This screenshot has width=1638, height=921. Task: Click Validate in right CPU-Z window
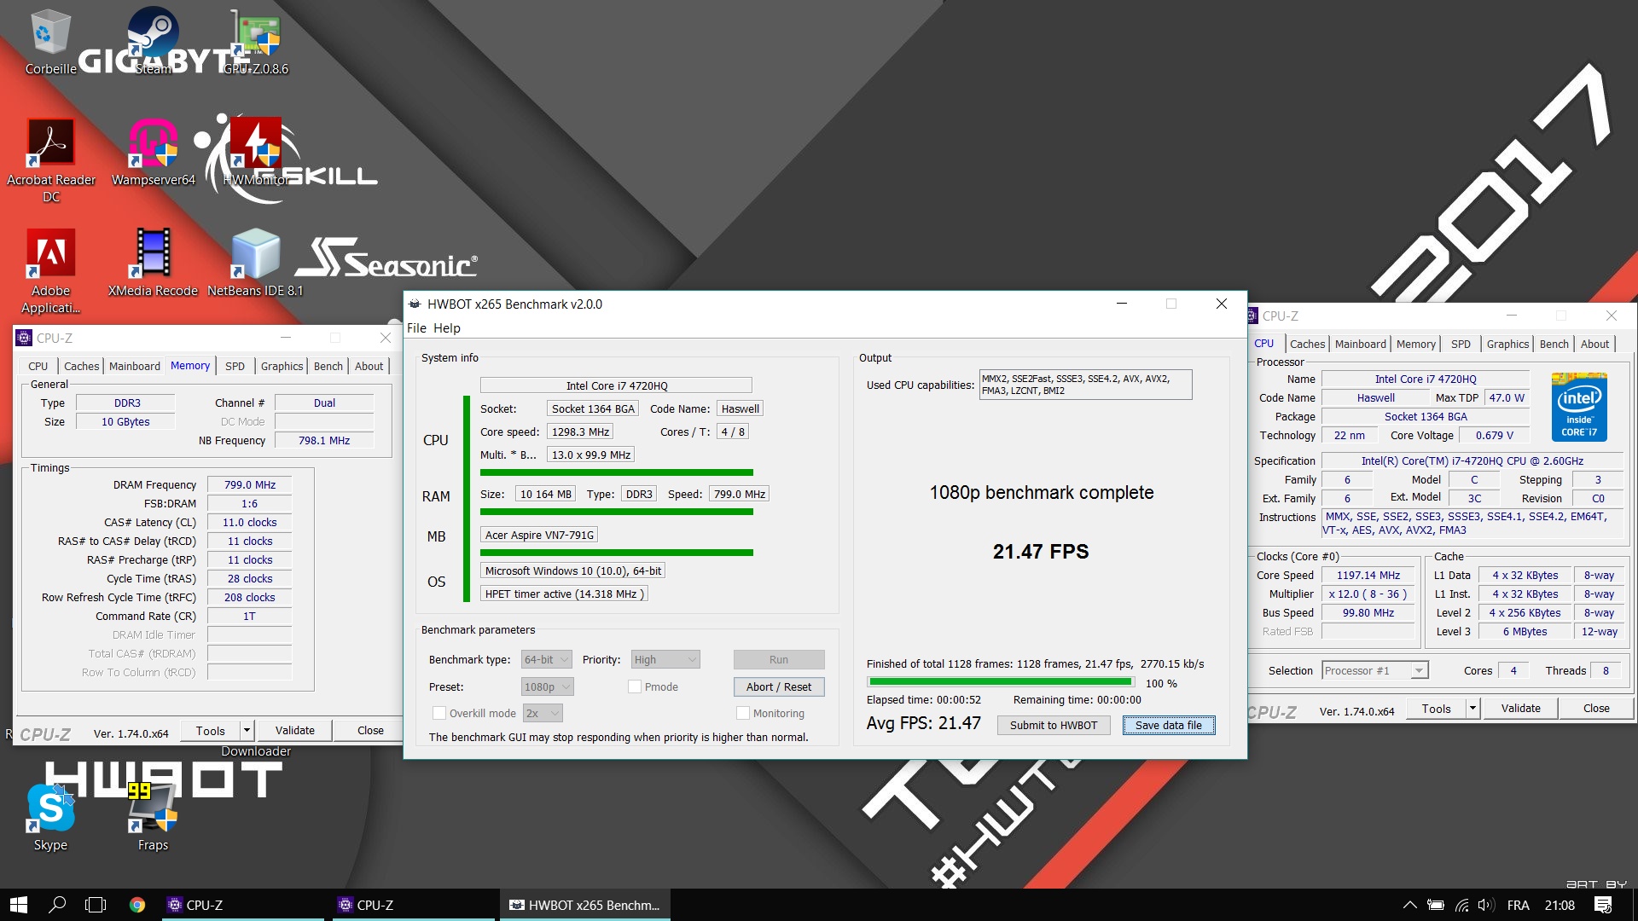pyautogui.click(x=1520, y=709)
